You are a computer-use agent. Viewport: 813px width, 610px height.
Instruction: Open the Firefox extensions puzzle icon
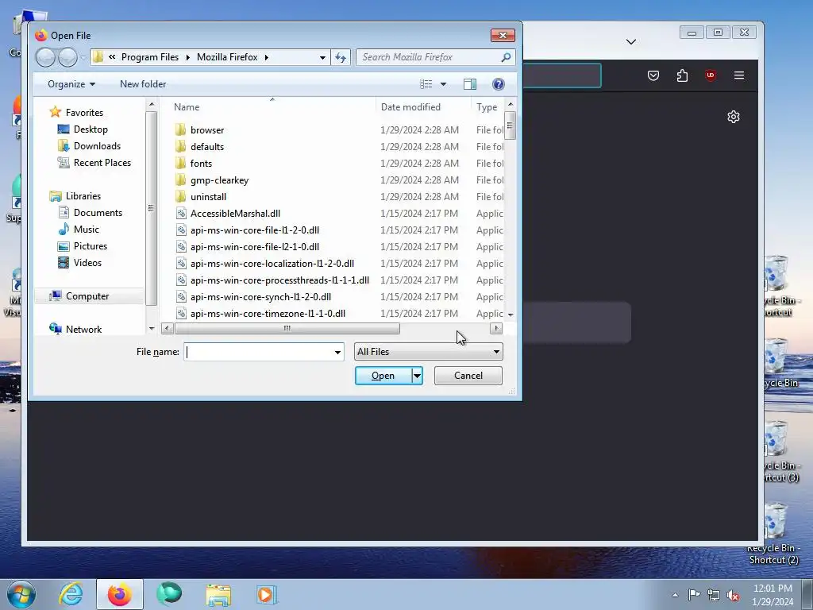coord(682,75)
